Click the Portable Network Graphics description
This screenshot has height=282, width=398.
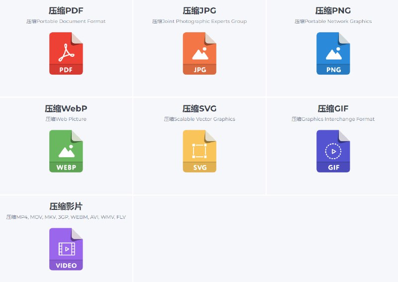pyautogui.click(x=333, y=21)
